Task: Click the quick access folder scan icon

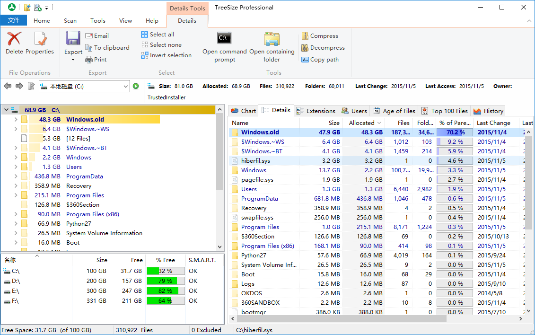Action: (27, 7)
